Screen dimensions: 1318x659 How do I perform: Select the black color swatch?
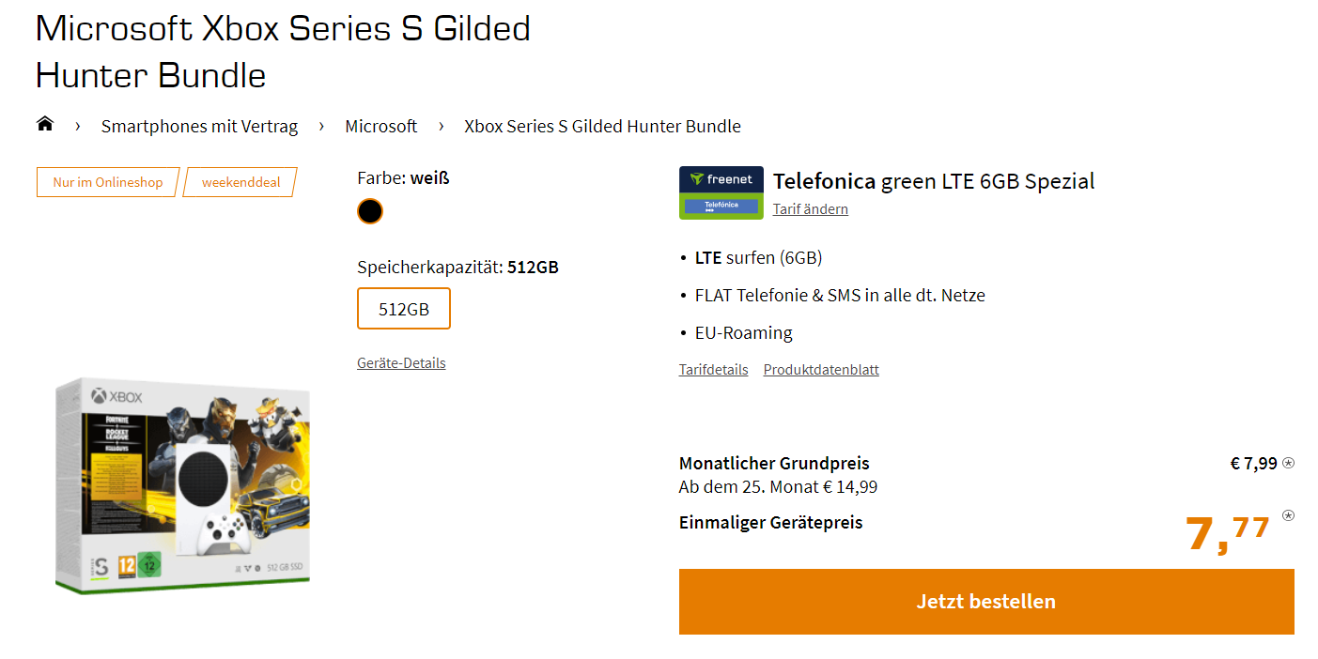click(370, 212)
